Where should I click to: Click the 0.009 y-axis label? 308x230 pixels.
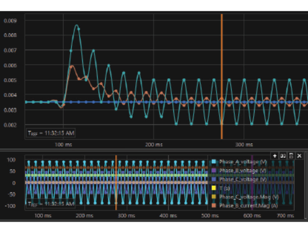(10, 21)
